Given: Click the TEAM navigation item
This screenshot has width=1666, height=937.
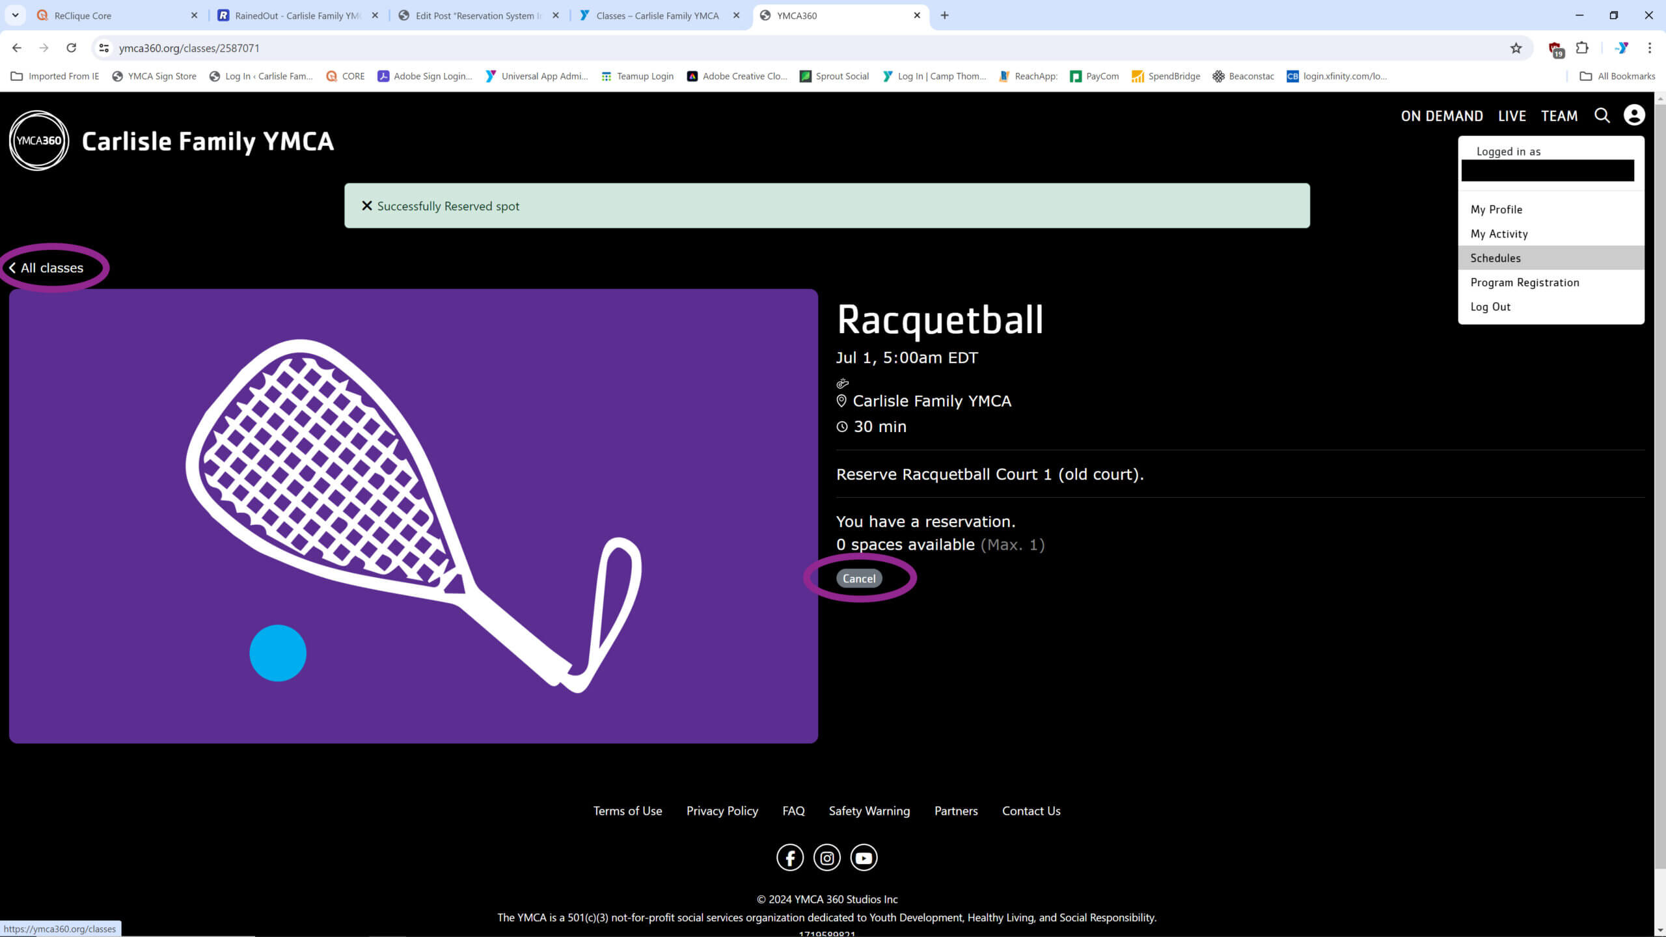Looking at the screenshot, I should [1559, 116].
